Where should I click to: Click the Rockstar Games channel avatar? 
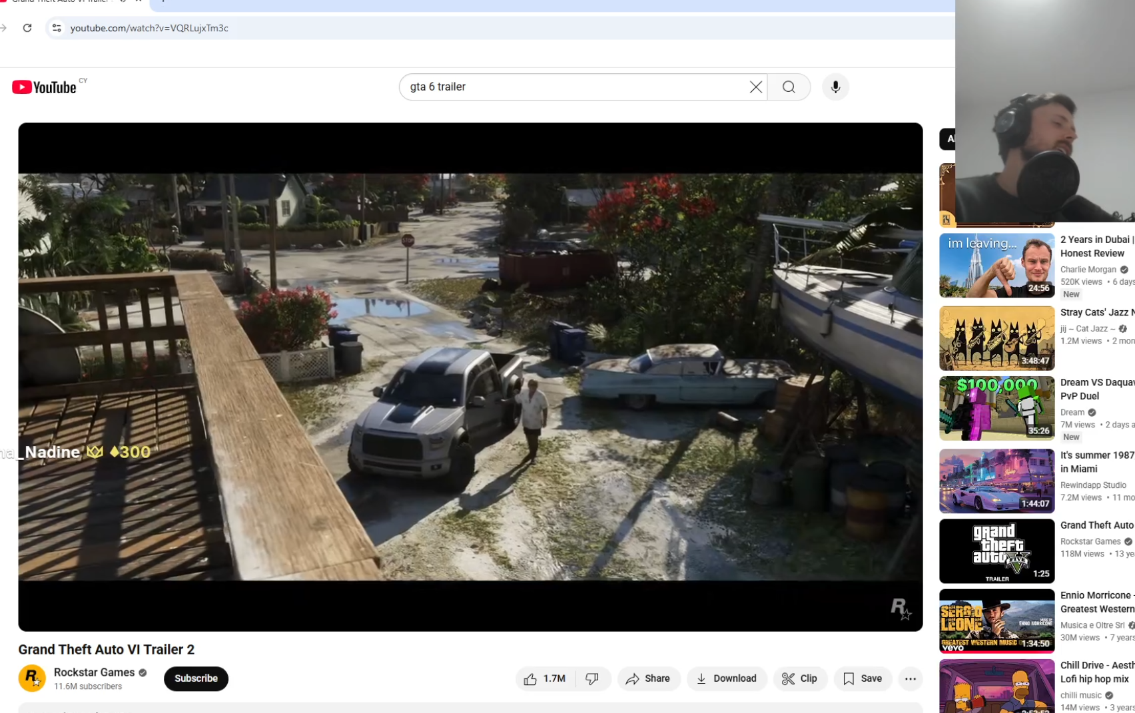tap(32, 678)
